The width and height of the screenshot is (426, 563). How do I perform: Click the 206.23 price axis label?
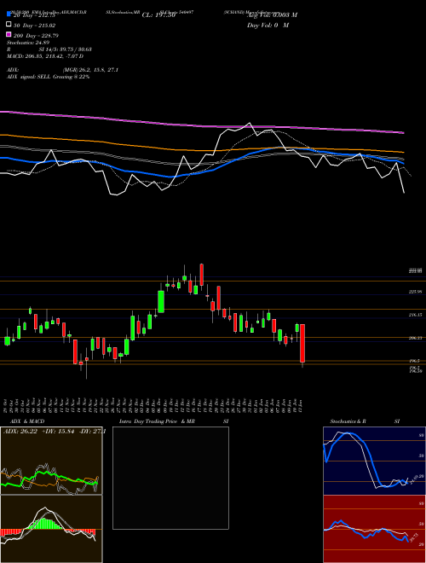pyautogui.click(x=415, y=338)
